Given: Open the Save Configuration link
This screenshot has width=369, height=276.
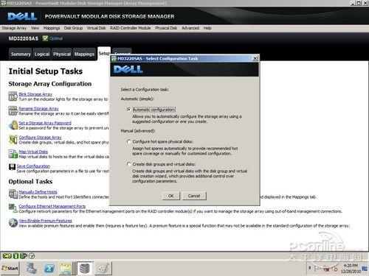Looking at the screenshot, I should [x=33, y=166].
